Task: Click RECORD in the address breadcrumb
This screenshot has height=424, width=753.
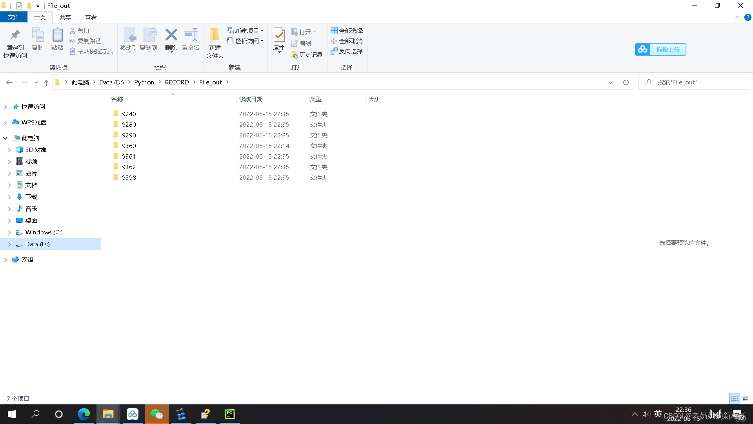Action: click(x=176, y=82)
